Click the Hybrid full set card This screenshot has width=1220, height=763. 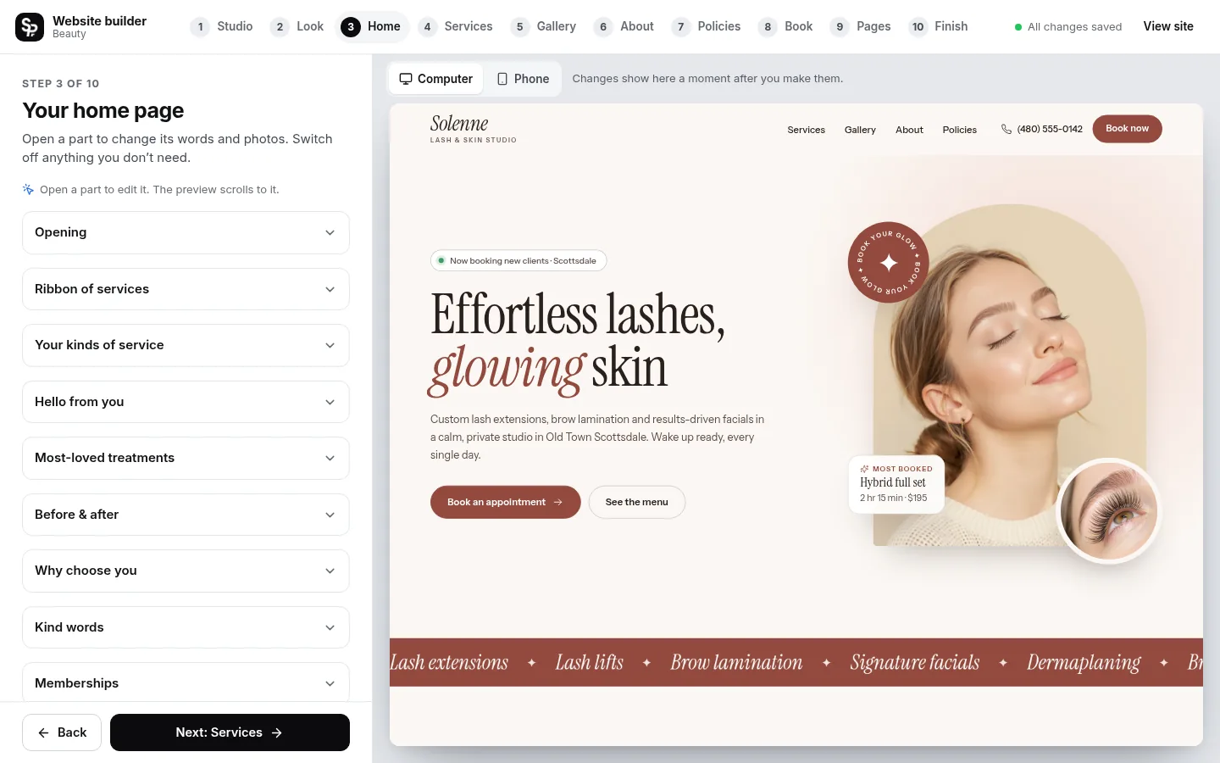tap(896, 484)
